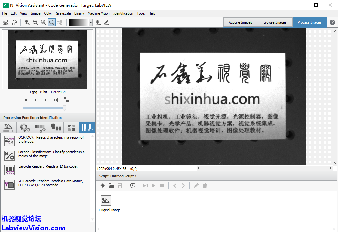
Task: Click the Acquire Image toolbar icon
Action: tap(6, 22)
